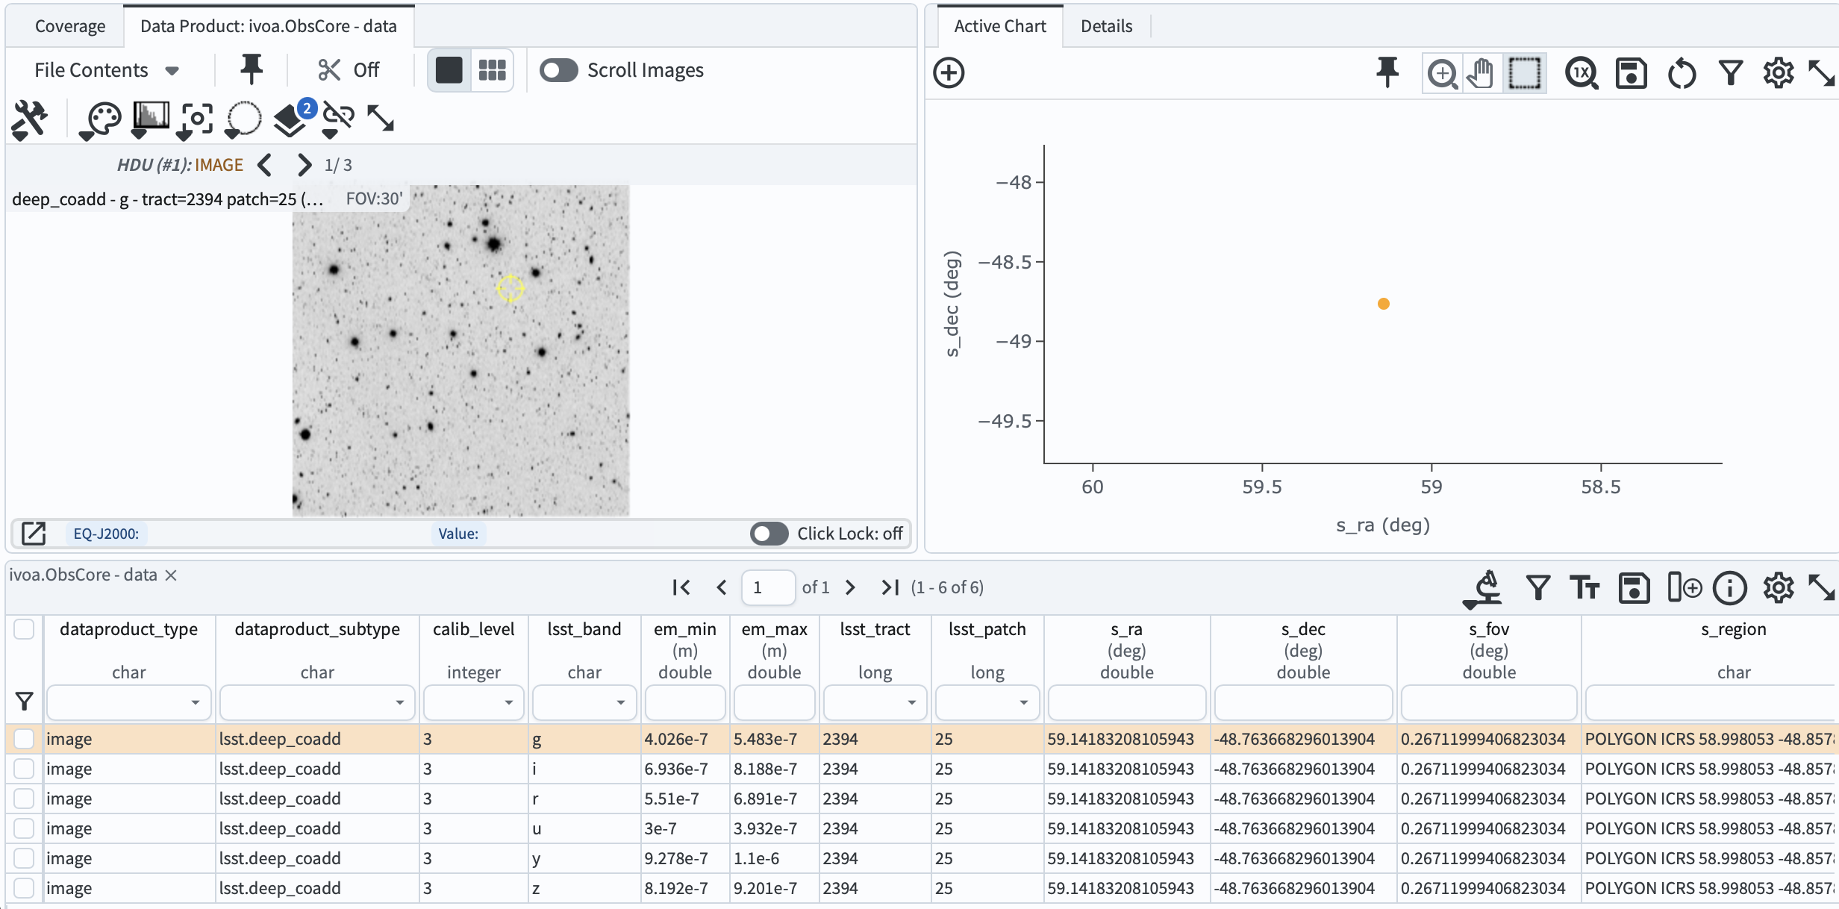Switch to the Coverage tab
The height and width of the screenshot is (909, 1839).
70,26
